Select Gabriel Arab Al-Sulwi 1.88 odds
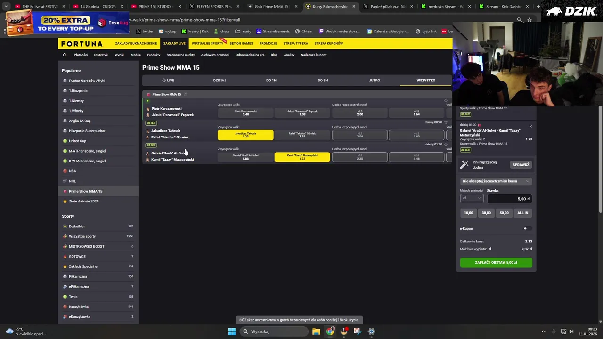The width and height of the screenshot is (603, 339). [245, 157]
